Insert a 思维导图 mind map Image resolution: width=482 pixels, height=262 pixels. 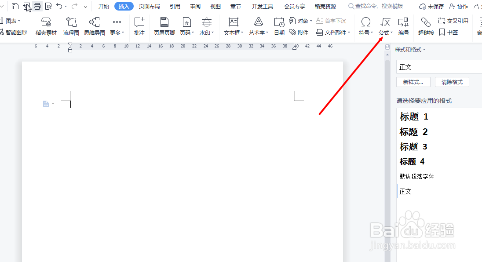(x=95, y=26)
